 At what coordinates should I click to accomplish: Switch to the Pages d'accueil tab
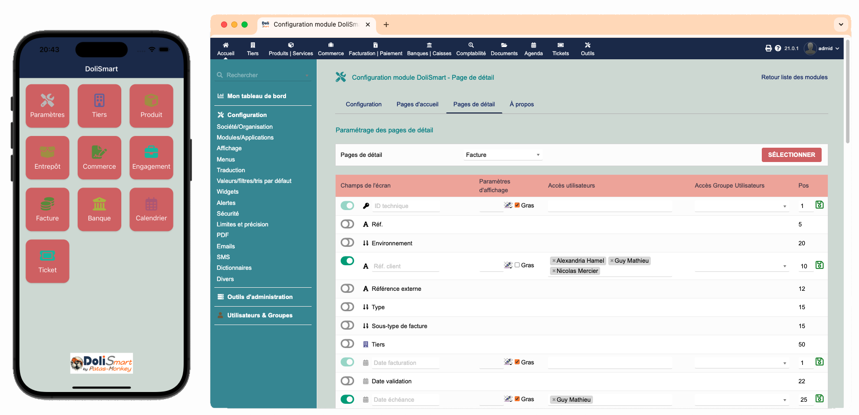click(x=417, y=104)
